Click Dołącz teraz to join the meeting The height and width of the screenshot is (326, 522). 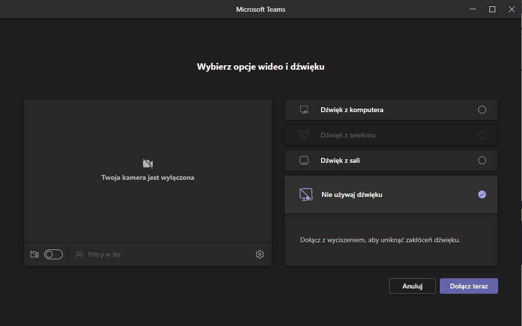469,286
